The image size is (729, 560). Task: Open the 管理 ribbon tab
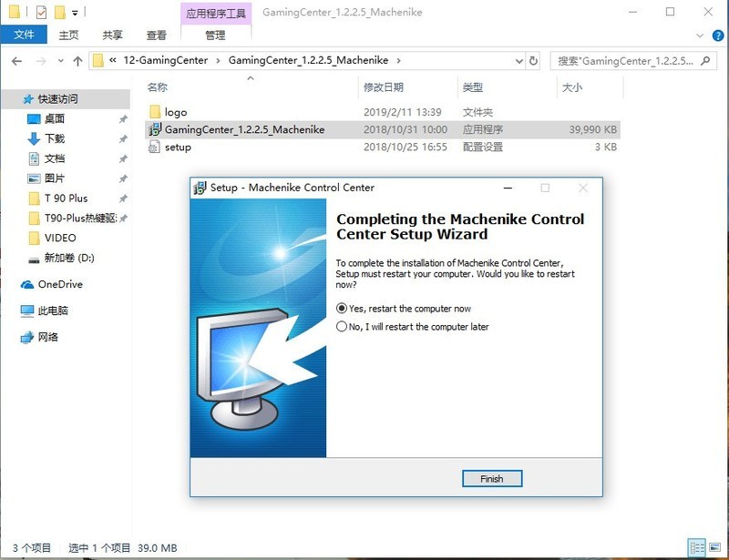point(215,35)
